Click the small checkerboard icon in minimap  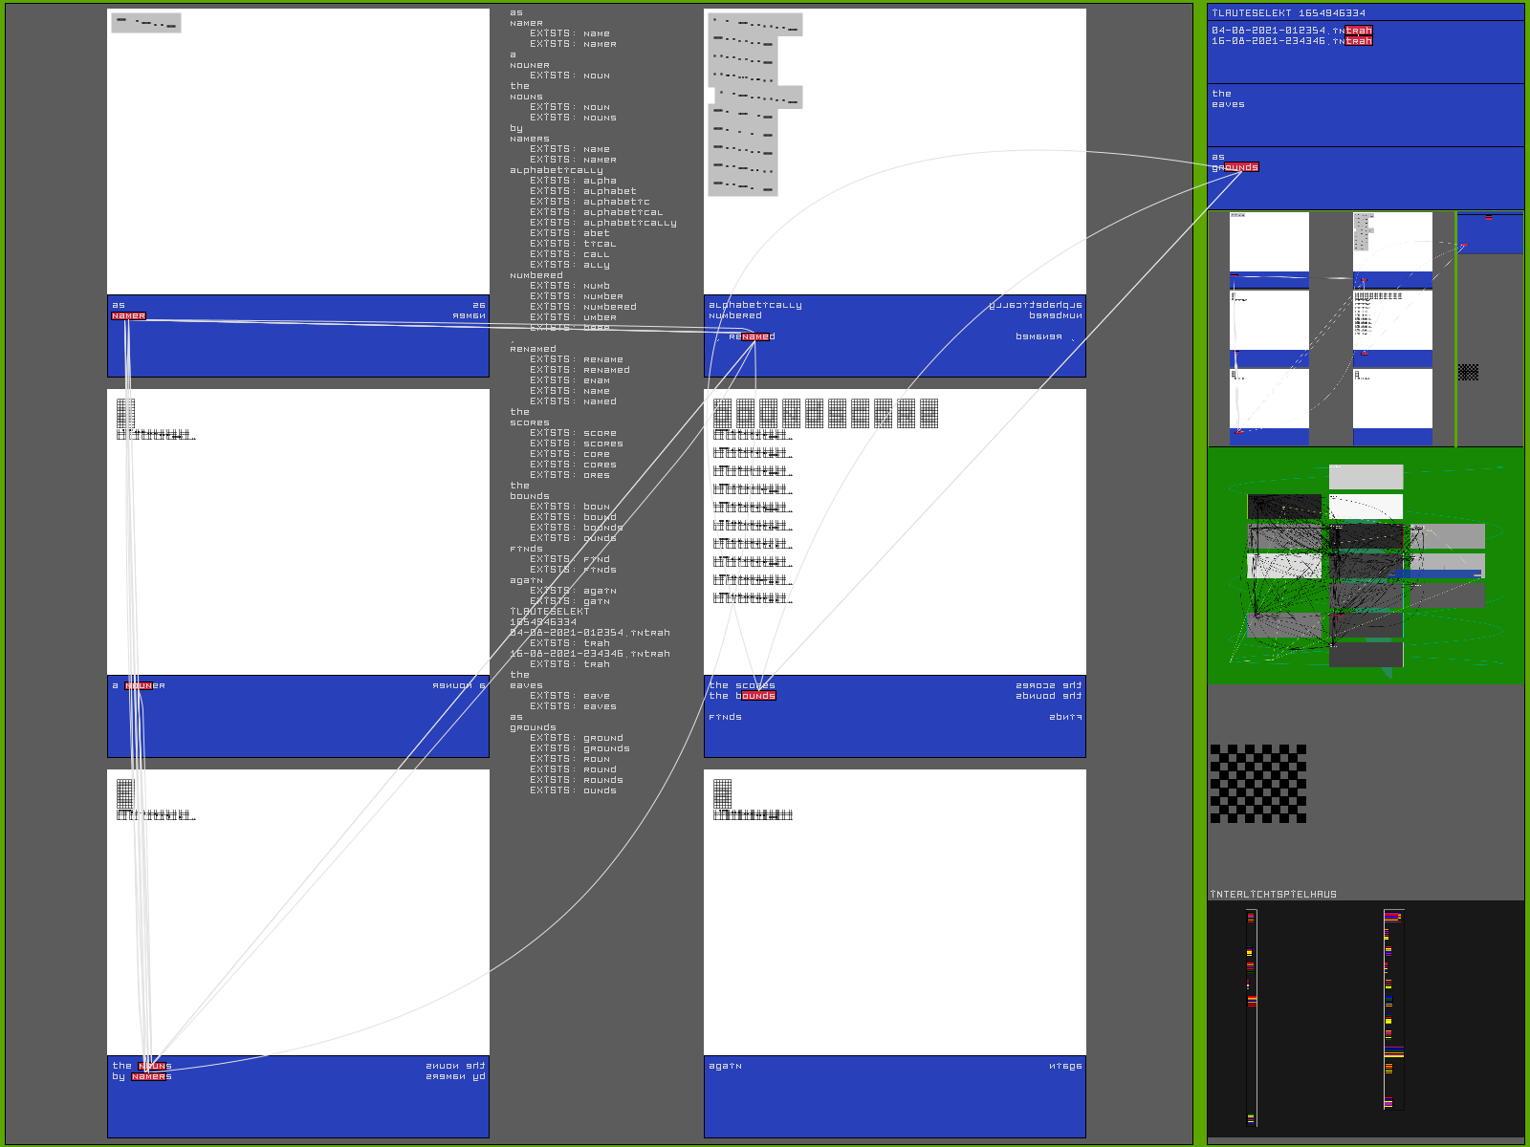point(1468,372)
